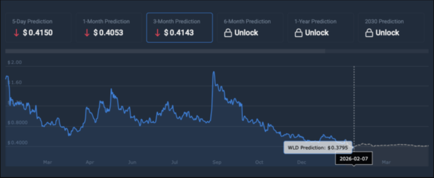Click the September price spike peak

213,72
